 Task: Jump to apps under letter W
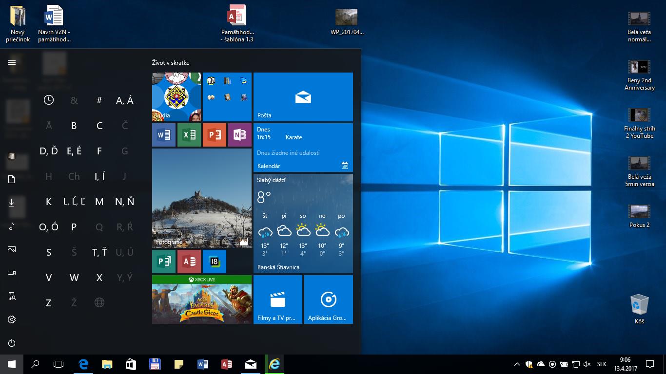tap(74, 278)
